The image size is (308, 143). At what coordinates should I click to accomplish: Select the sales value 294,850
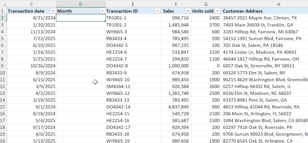[x=176, y=59]
